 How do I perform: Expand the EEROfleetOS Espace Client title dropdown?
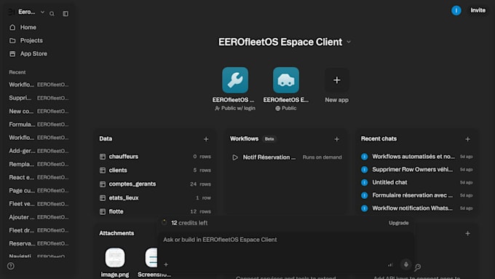pyautogui.click(x=349, y=42)
